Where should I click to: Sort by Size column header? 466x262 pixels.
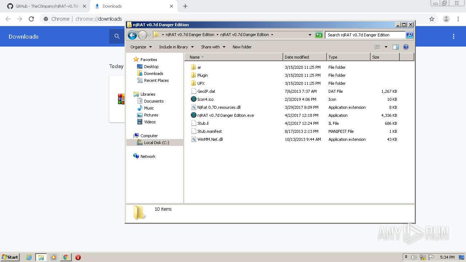[x=385, y=57]
